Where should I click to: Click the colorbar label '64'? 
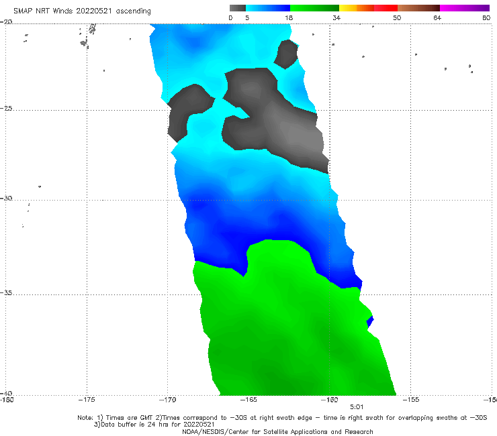point(437,17)
